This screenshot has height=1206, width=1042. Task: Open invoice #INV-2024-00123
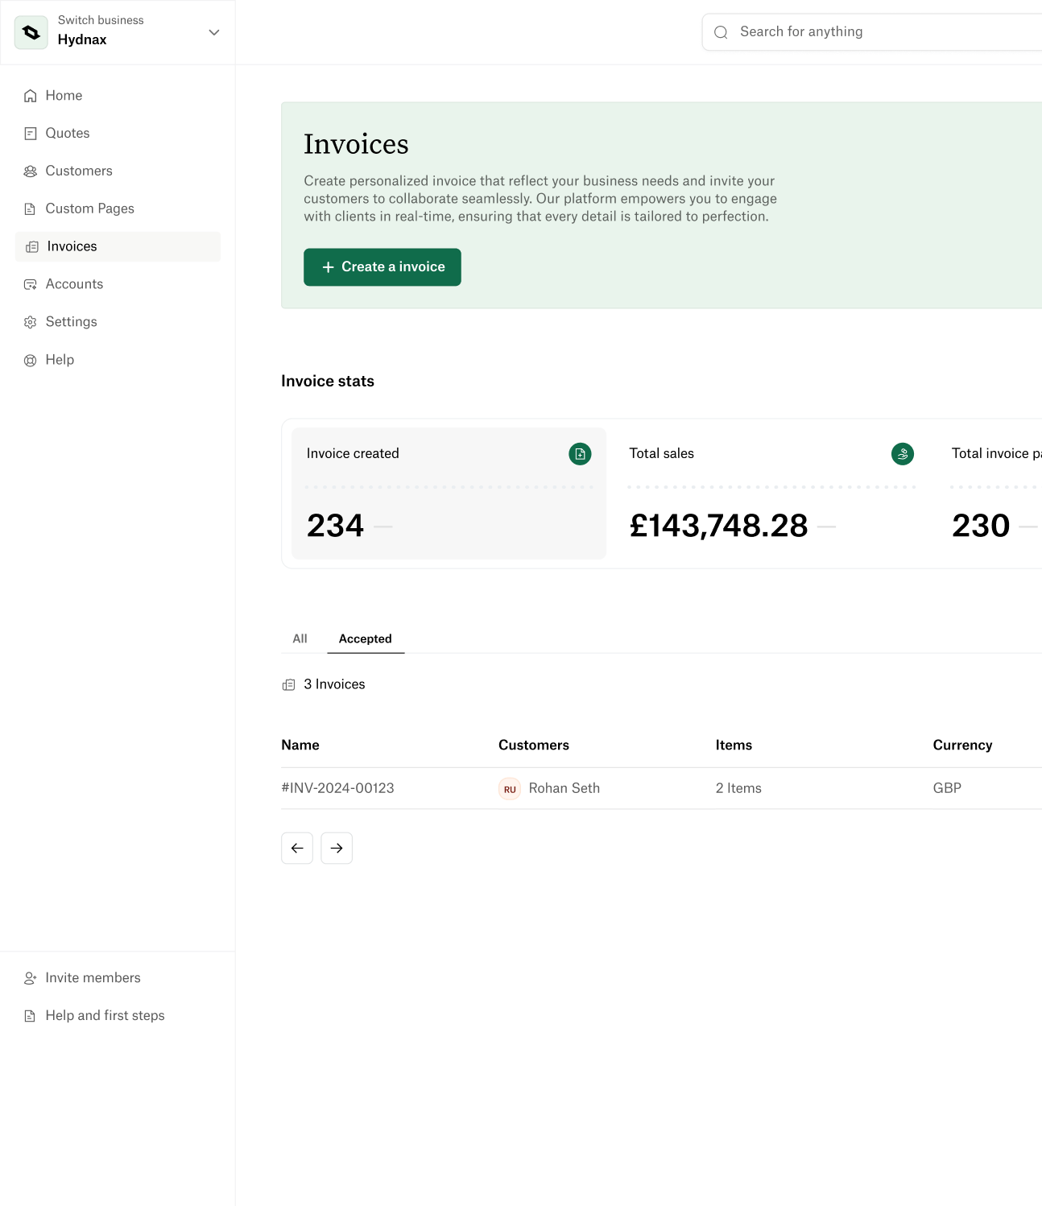coord(337,787)
